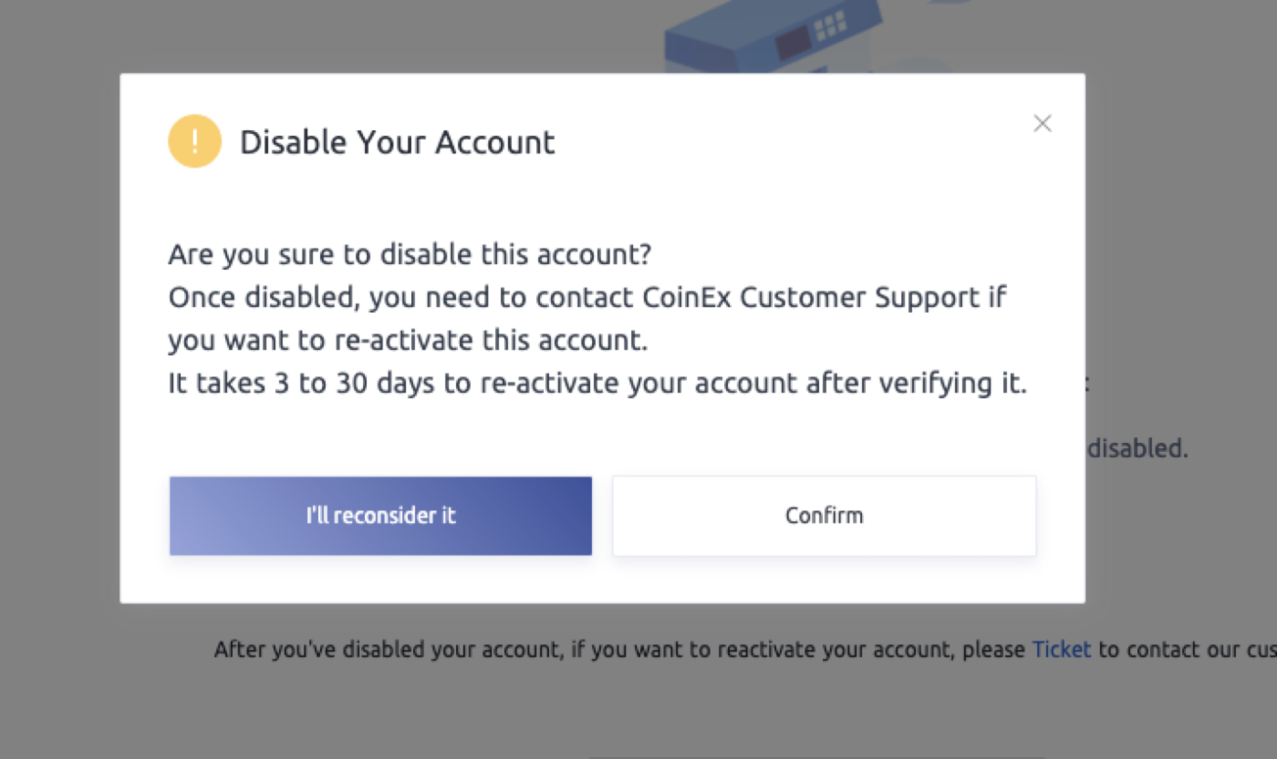
Task: Click the disabled. text behind the modal
Action: click(1137, 447)
